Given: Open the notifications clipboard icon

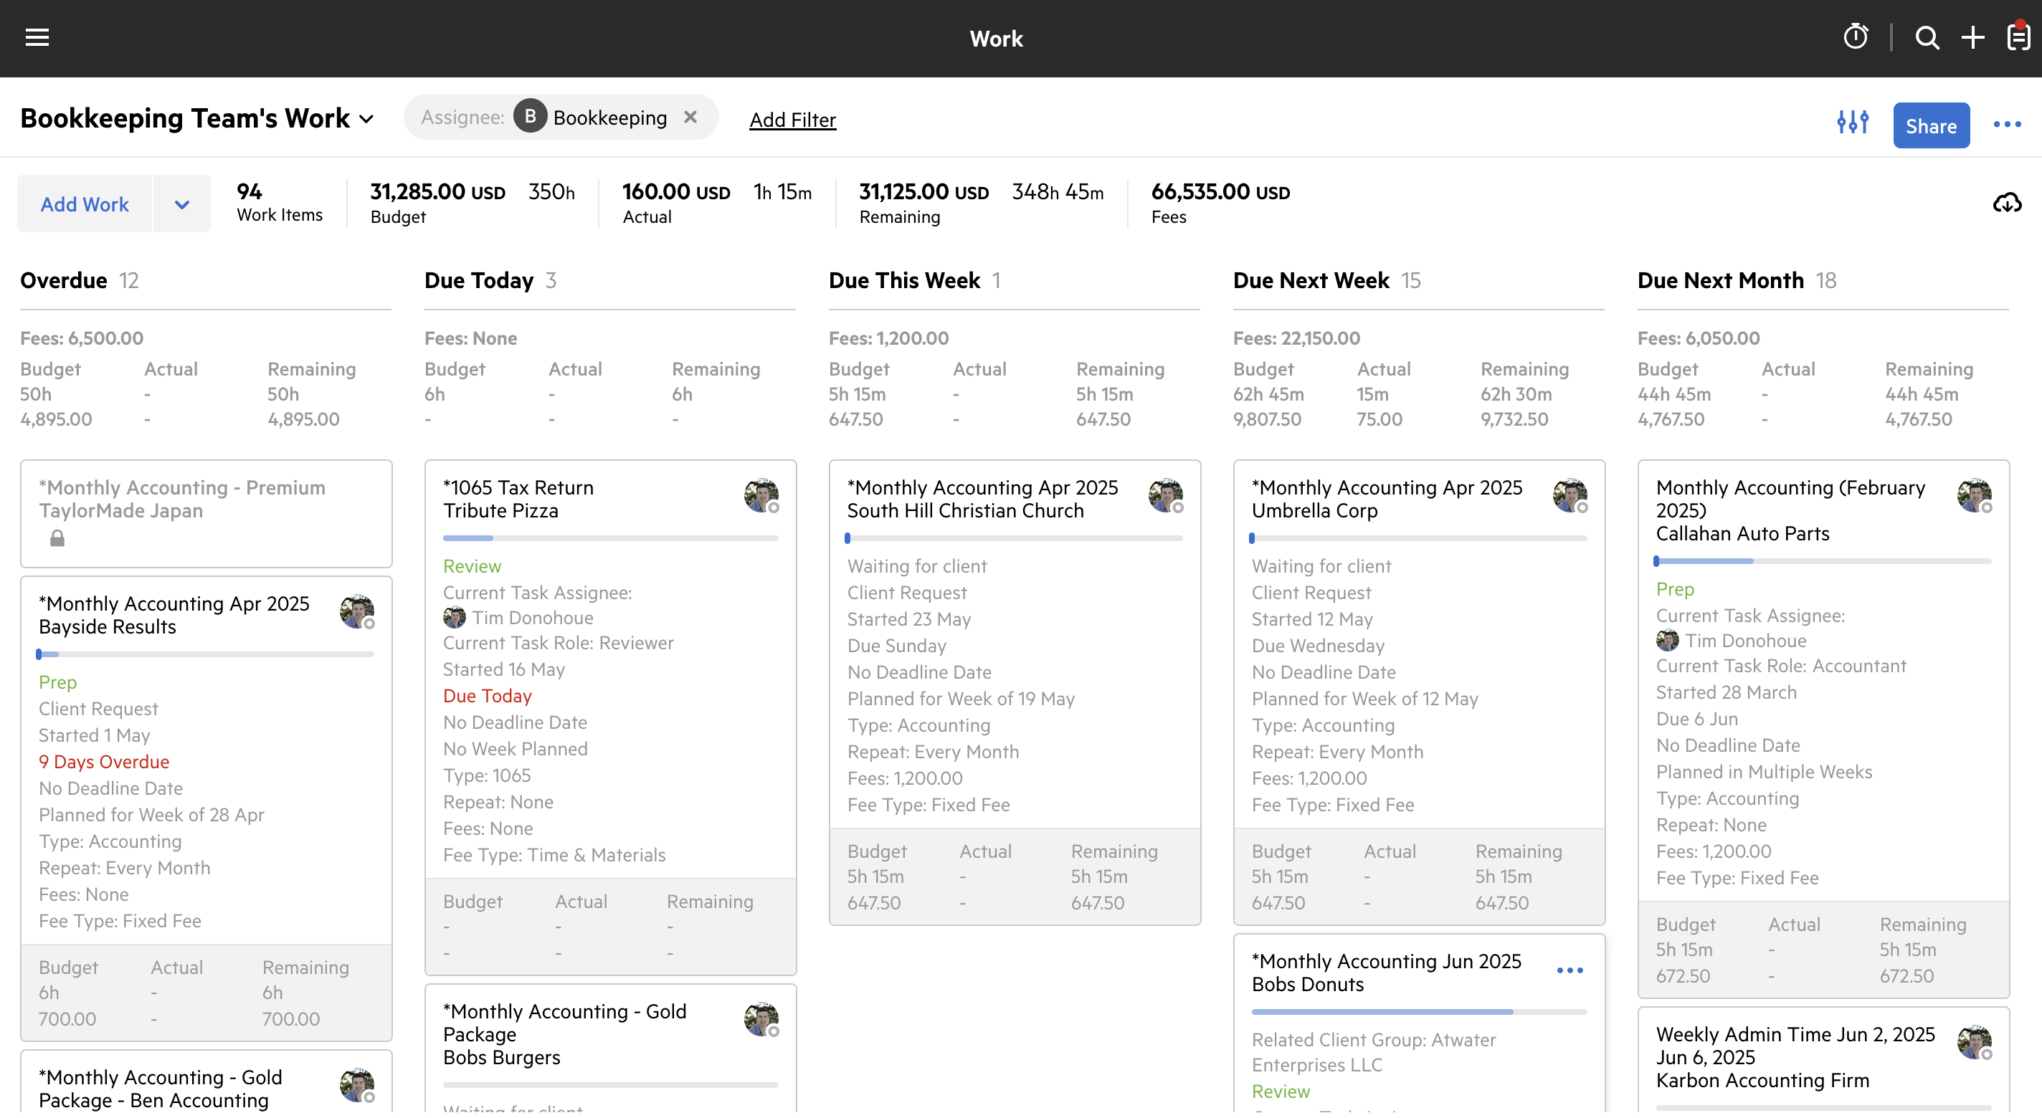Looking at the screenshot, I should point(2018,37).
